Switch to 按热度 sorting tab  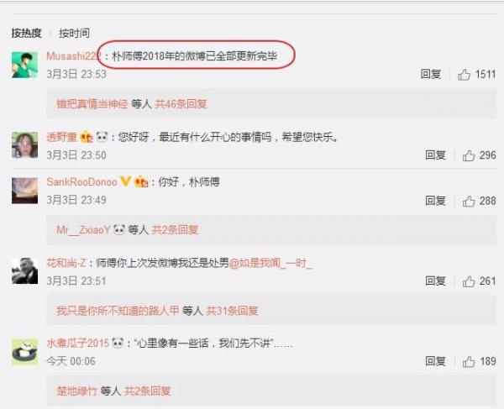27,33
